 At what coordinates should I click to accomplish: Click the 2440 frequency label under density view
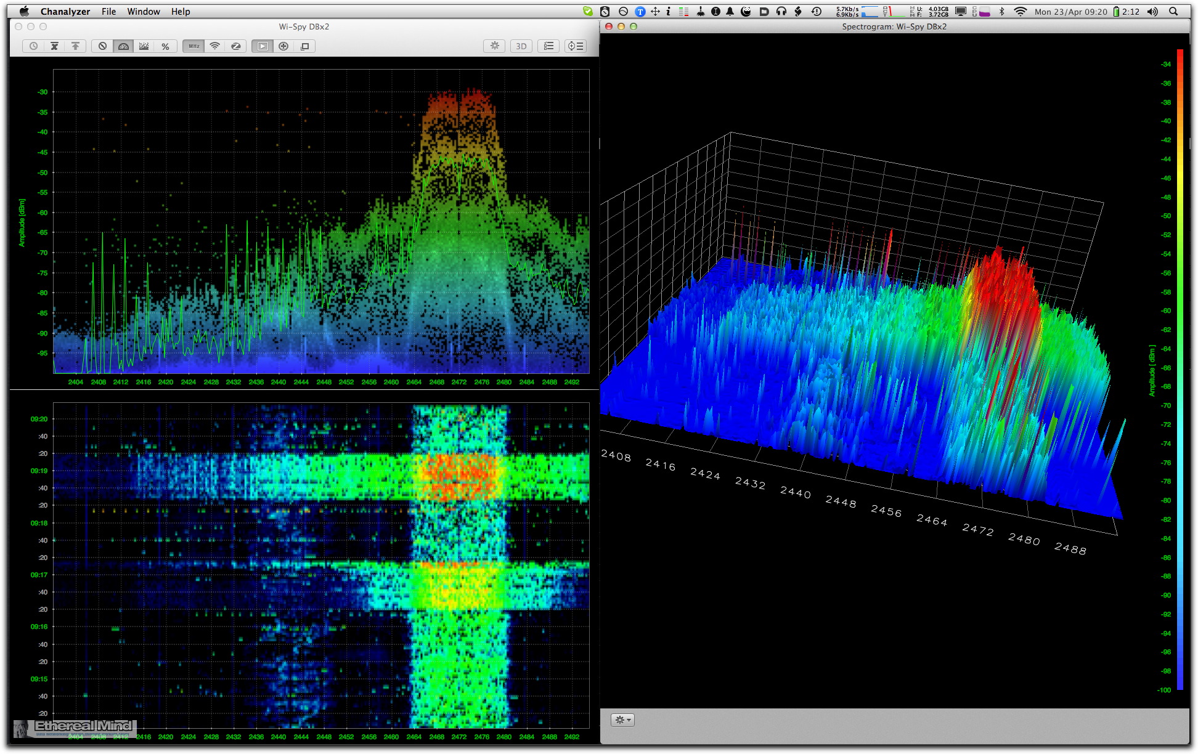[x=279, y=382]
